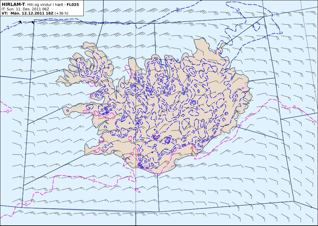This screenshot has width=318, height=226.
Task: Click the HIRLAM-T title in legend box
Action: pyautogui.click(x=13, y=4)
